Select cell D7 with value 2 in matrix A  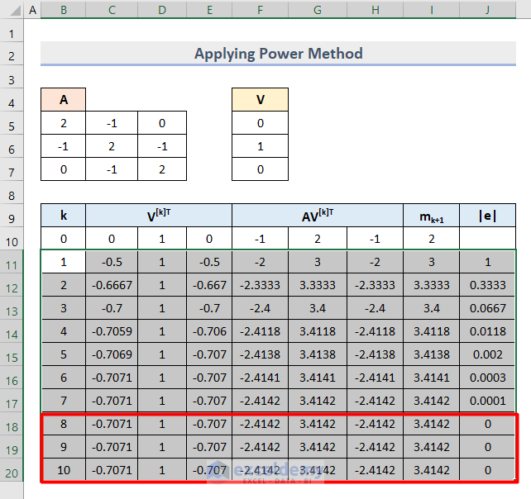[162, 169]
